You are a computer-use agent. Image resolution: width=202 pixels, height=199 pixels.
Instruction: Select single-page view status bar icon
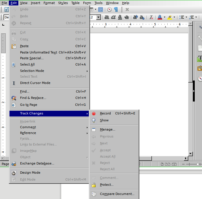162,164
